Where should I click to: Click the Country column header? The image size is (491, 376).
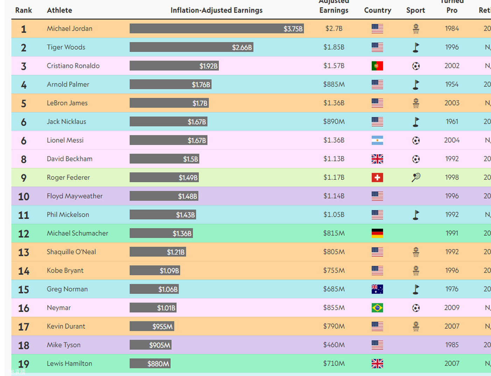tap(378, 10)
